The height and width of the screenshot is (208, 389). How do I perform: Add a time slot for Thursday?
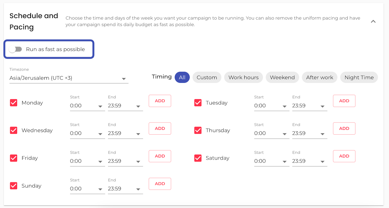click(x=344, y=129)
